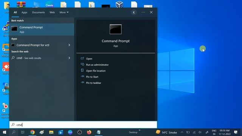The image size is (242, 136).
Task: Select Command Prompt best match result
Action: [42, 29]
